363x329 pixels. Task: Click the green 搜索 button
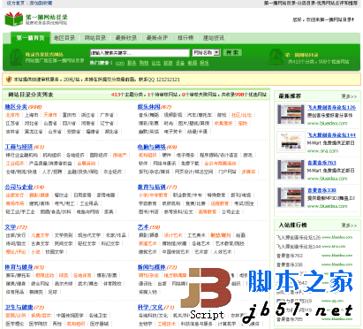coord(232,53)
